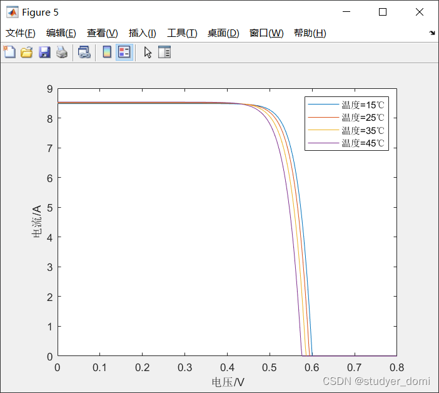Open the 桌面(D) menu
This screenshot has height=393, width=439.
223,33
